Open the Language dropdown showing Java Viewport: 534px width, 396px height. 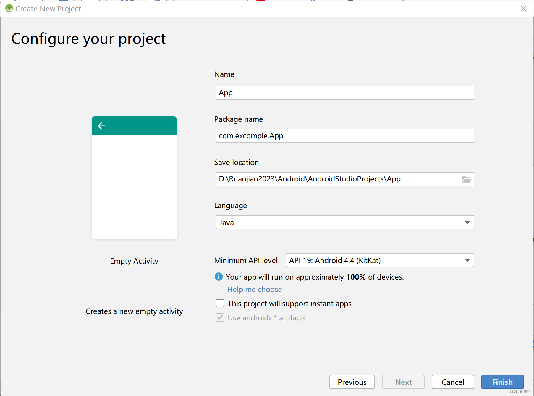[345, 222]
